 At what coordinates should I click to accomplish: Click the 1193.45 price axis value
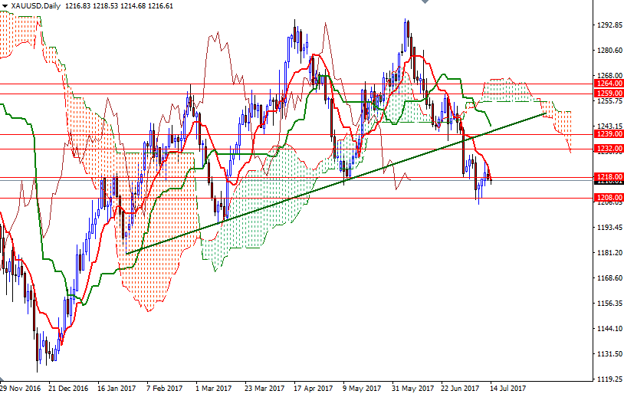point(609,227)
